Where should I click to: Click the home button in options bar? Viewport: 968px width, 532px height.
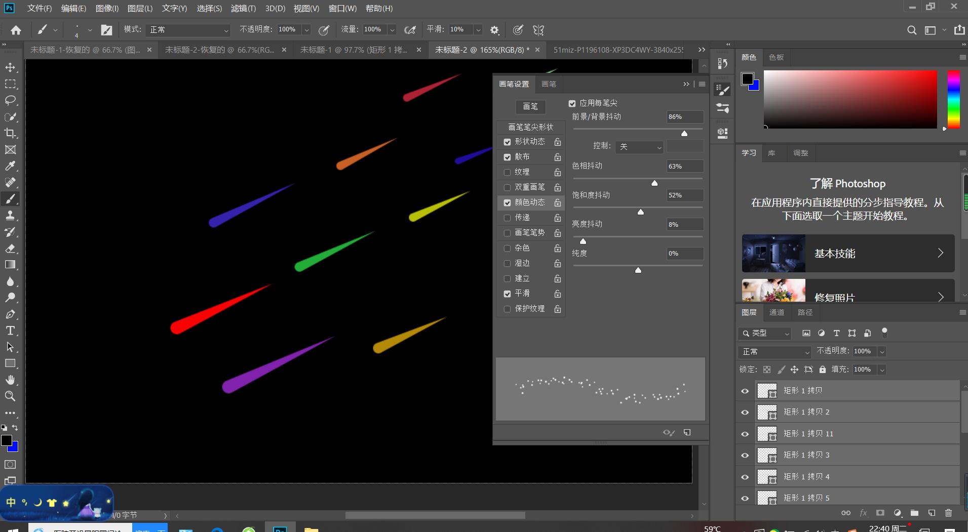click(16, 30)
